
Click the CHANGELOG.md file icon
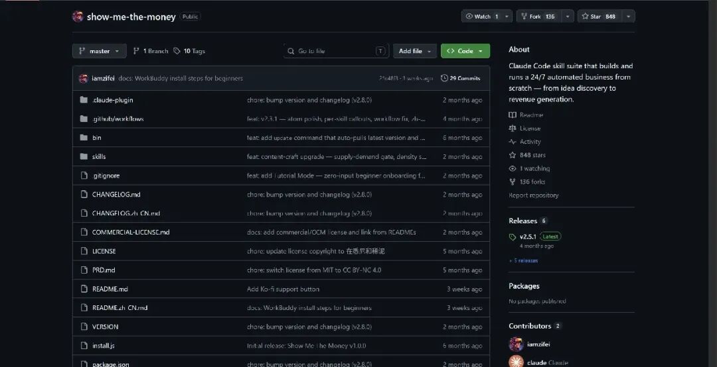tap(84, 195)
